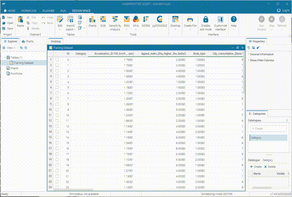Click the reset icon in Properties panel
The width and height of the screenshot is (292, 197).
coord(249,48)
